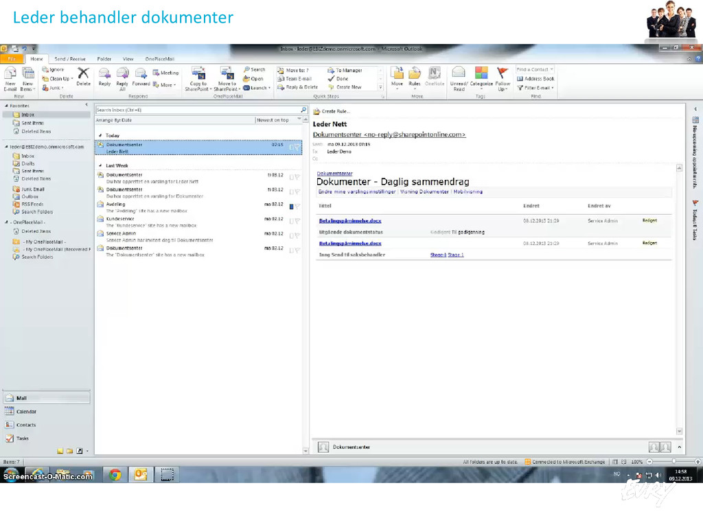
Task: Open the Filter E-mail dropdown
Action: tap(535, 88)
